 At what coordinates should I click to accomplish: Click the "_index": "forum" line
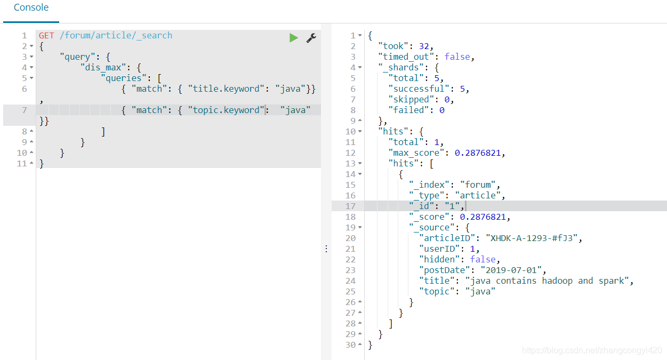pyautogui.click(x=455, y=185)
